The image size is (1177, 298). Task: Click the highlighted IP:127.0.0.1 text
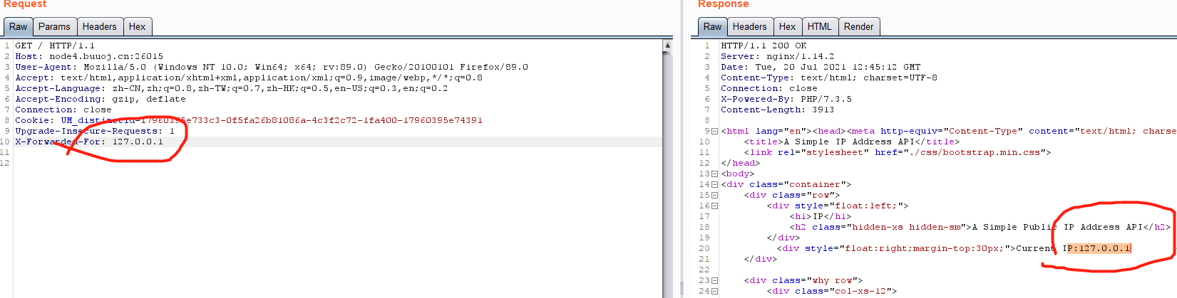click(1099, 248)
